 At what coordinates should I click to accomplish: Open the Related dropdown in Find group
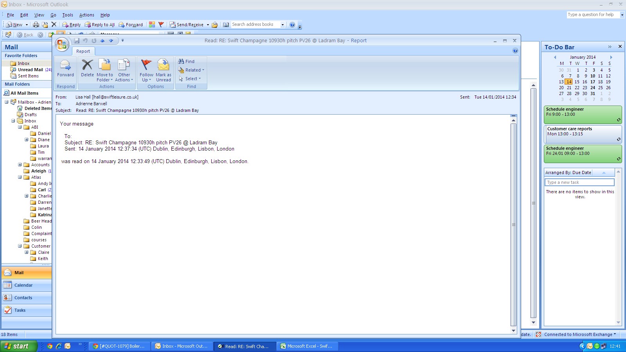tap(191, 70)
